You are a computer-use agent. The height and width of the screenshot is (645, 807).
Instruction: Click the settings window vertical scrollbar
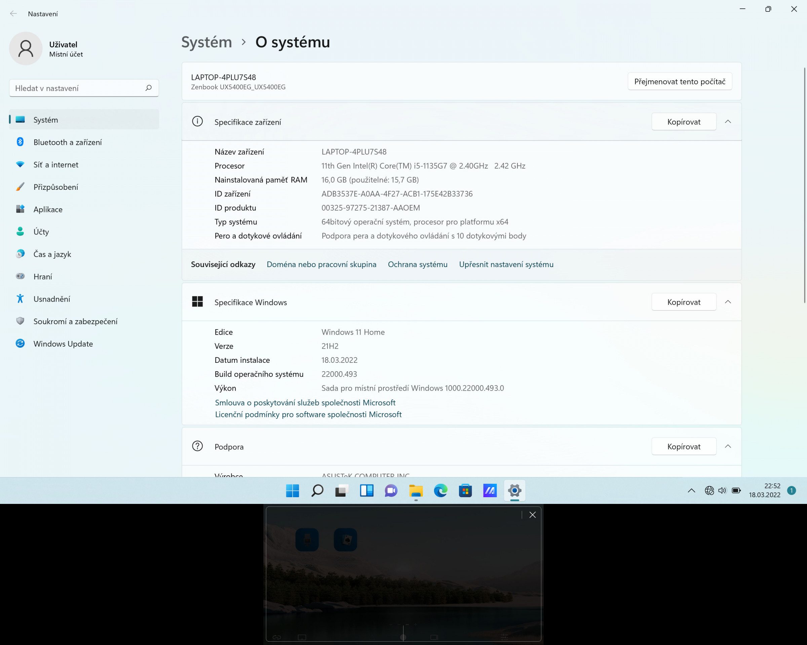(805, 185)
